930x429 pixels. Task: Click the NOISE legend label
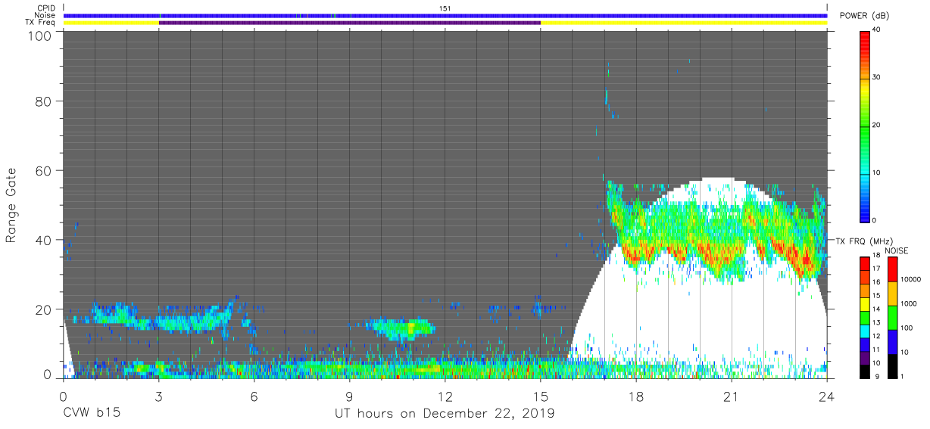(897, 250)
